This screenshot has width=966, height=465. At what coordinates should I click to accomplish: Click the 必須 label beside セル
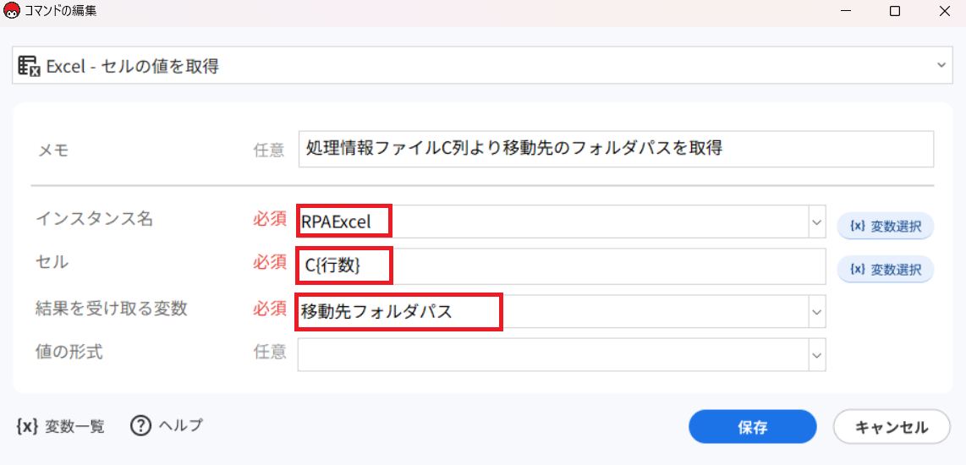(x=270, y=262)
